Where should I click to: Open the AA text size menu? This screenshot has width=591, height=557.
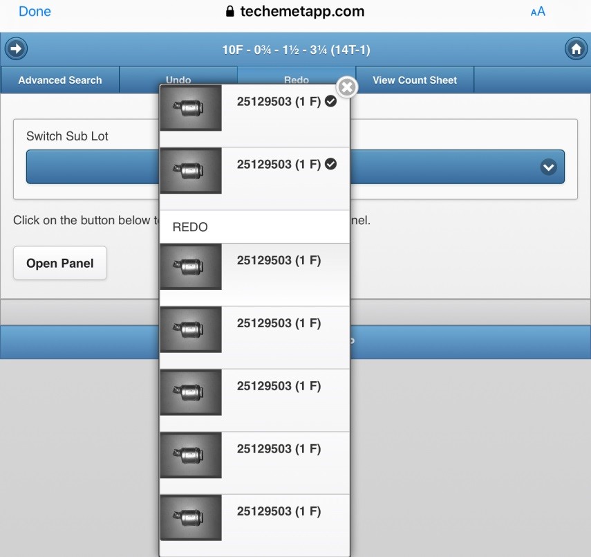pos(537,12)
